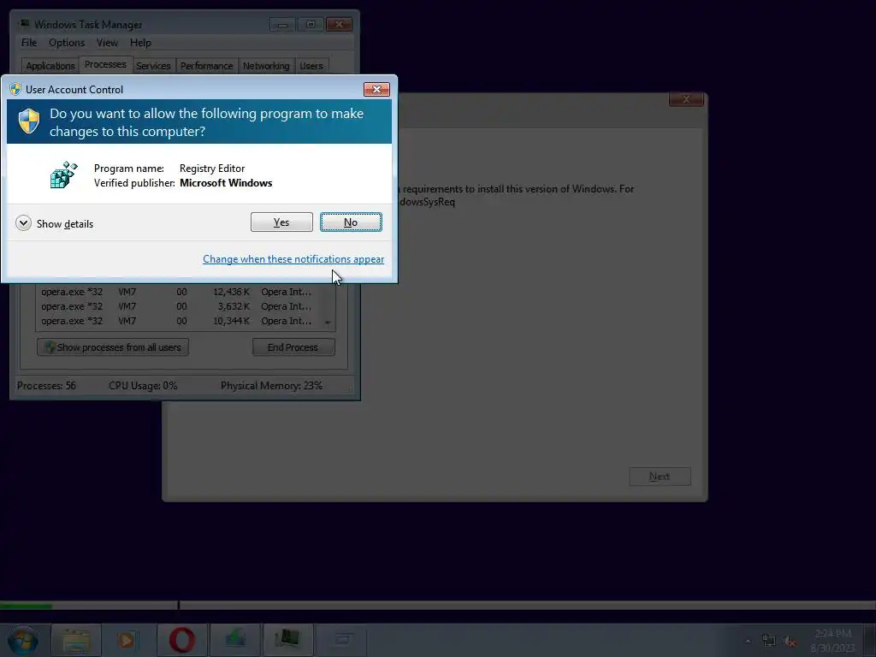Click the green progress bar above the taskbar
The height and width of the screenshot is (657, 876).
27,606
